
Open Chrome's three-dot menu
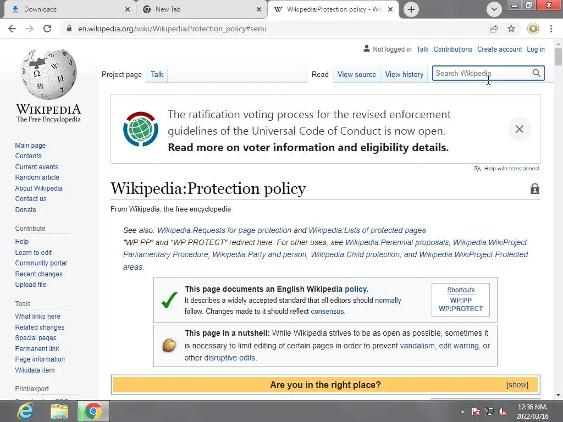(x=551, y=29)
